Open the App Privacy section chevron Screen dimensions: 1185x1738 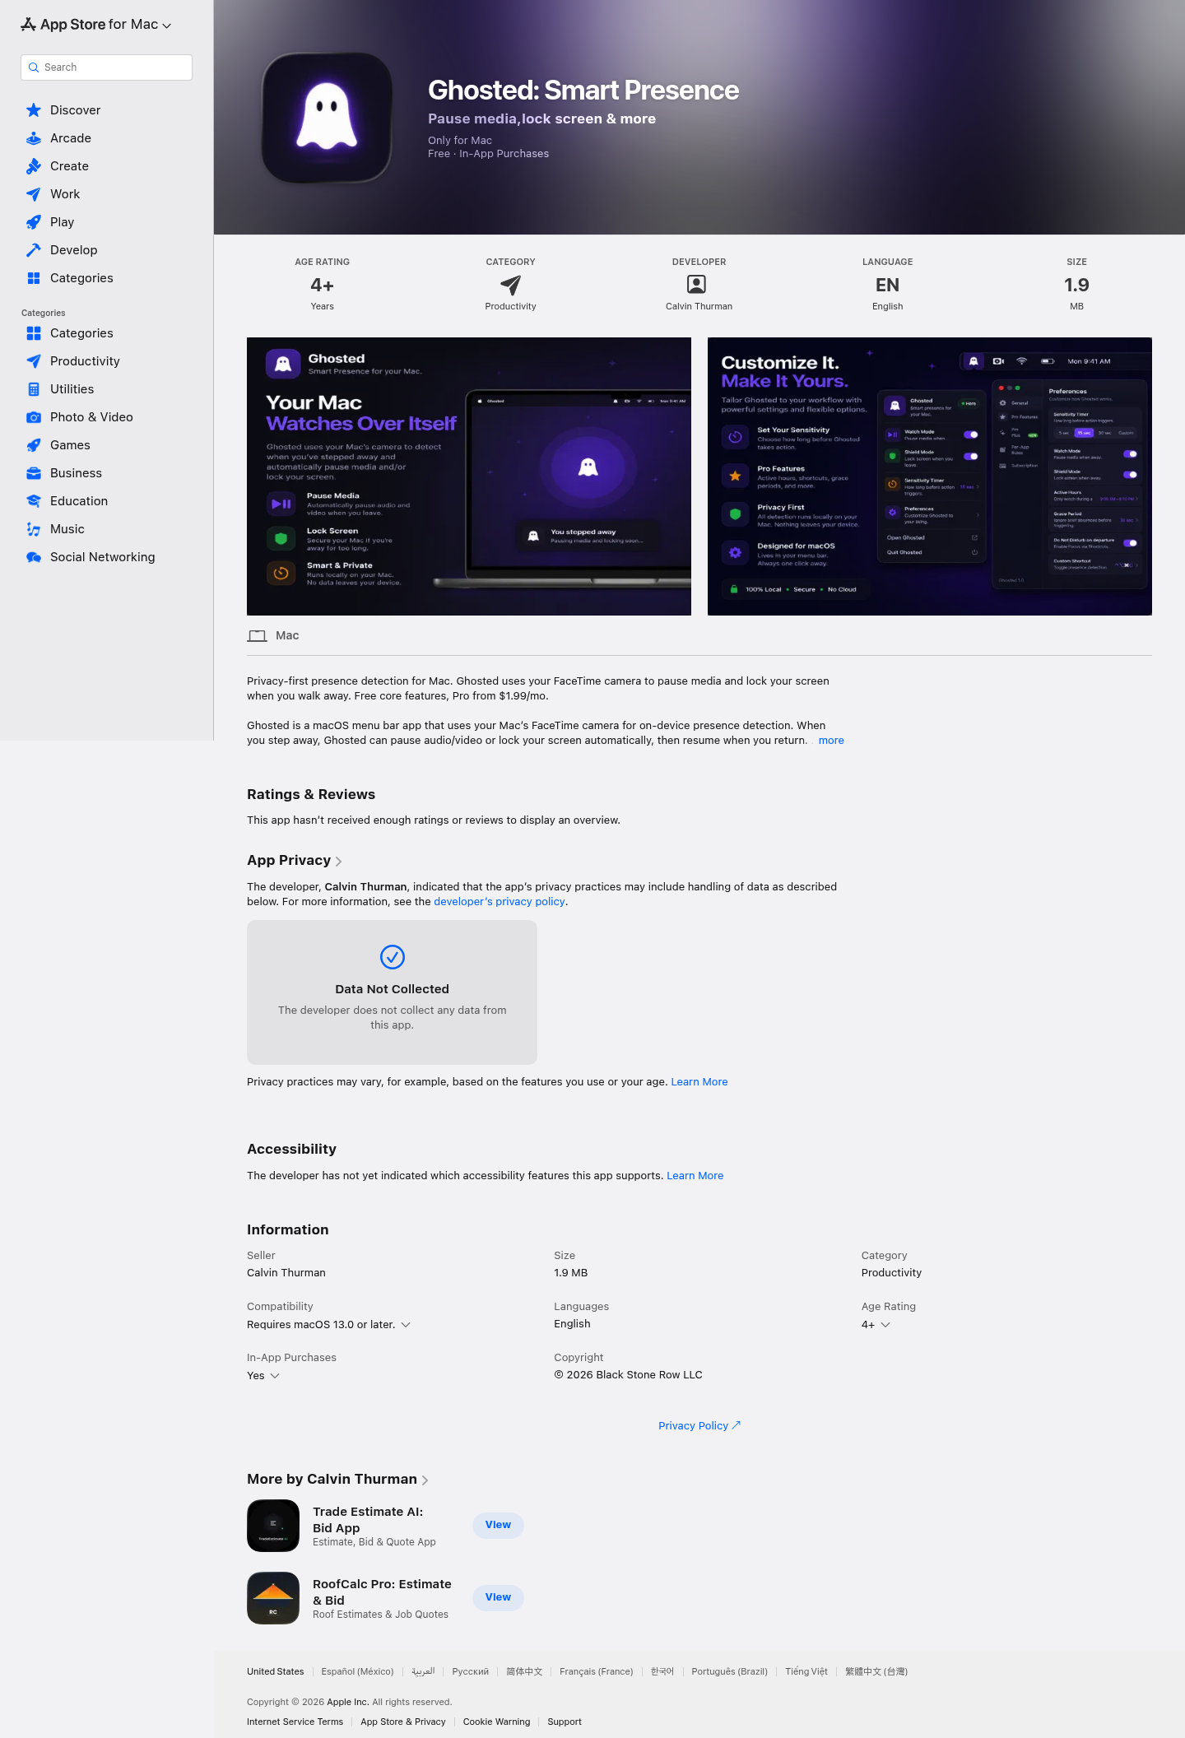point(339,862)
